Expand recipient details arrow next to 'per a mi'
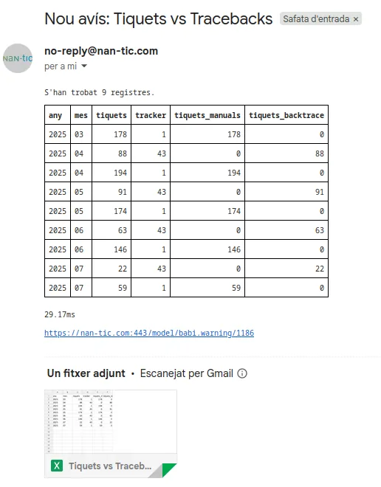The width and height of the screenshot is (381, 487). click(x=84, y=66)
